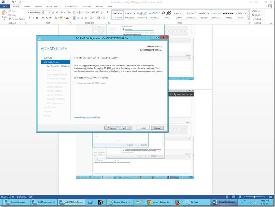Apply the Title style from the gallery
Screen dimensions: 275x207
click(x=167, y=15)
